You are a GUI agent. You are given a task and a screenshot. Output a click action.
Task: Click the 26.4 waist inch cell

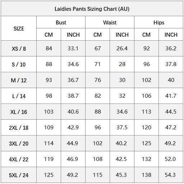click(x=122, y=49)
